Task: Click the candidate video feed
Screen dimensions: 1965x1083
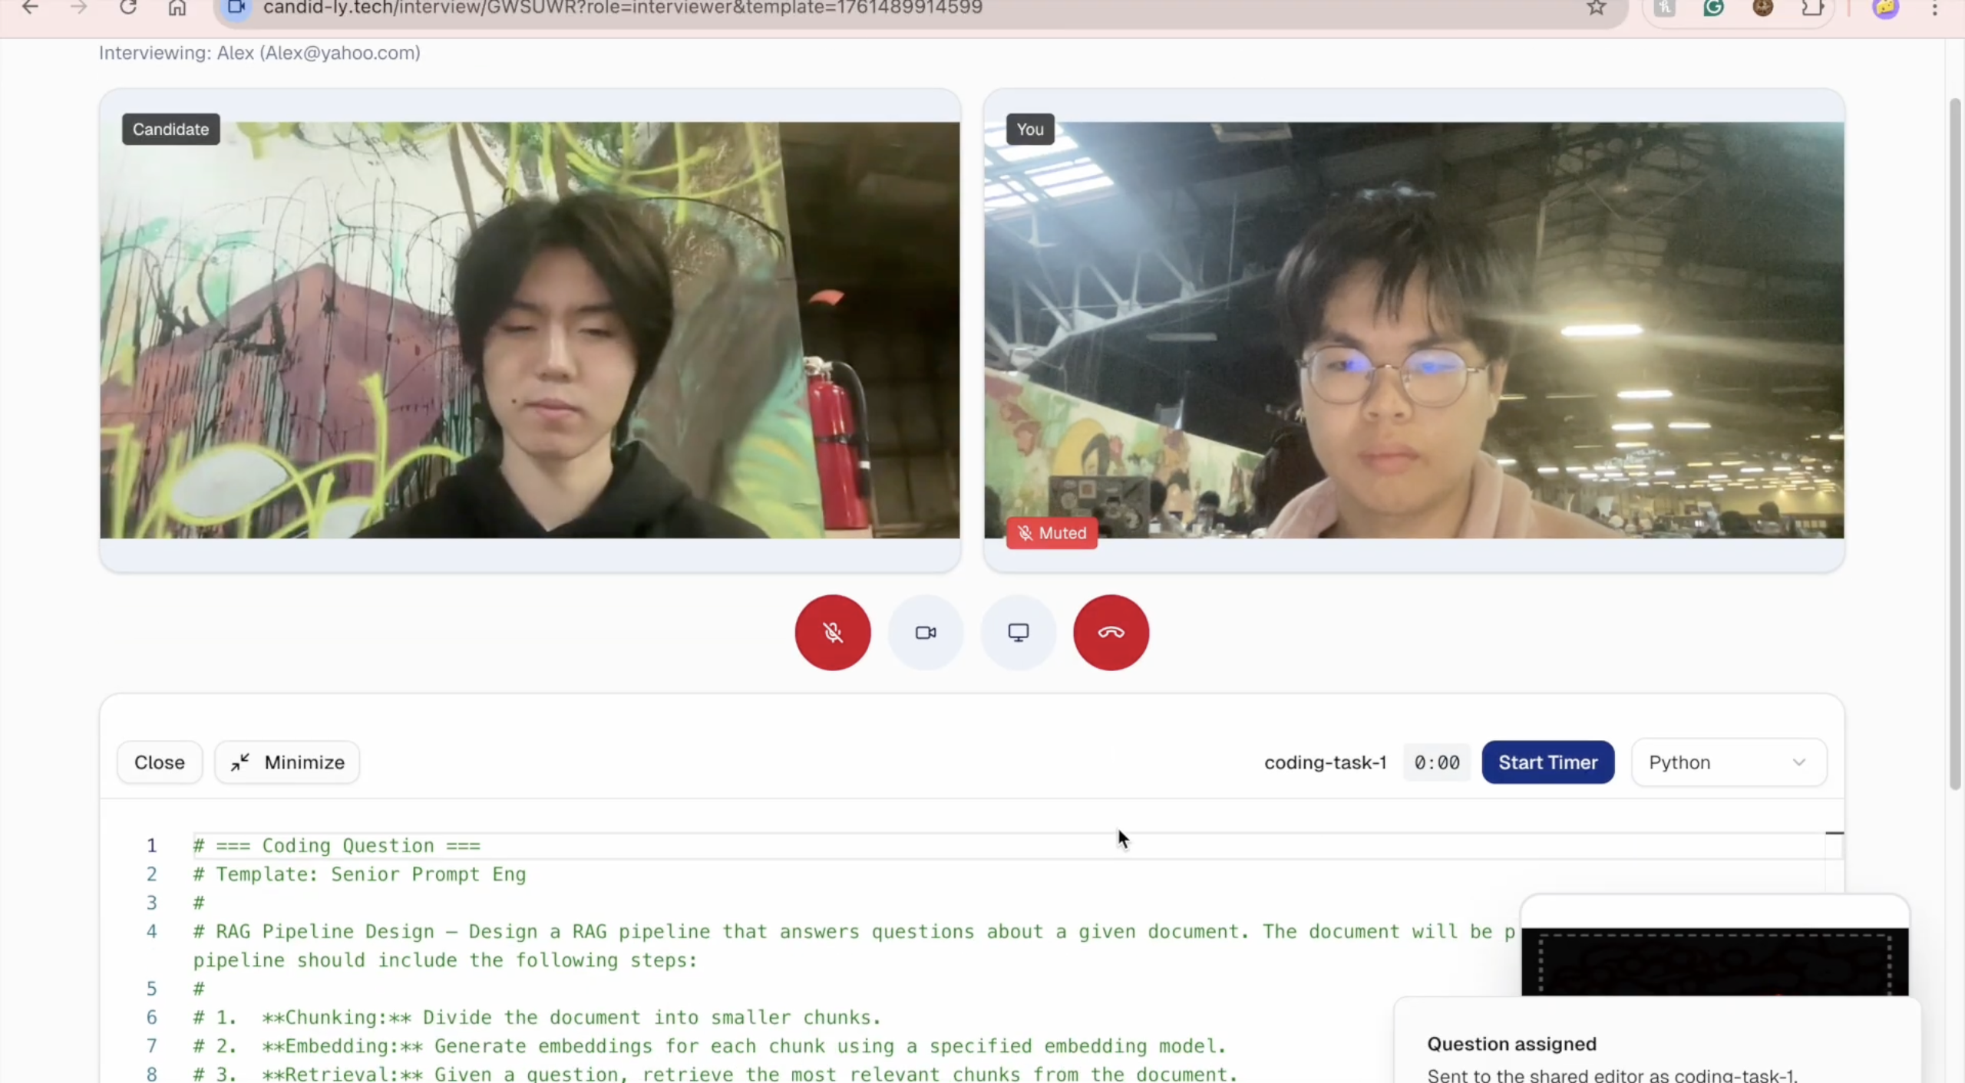Action: (x=530, y=330)
